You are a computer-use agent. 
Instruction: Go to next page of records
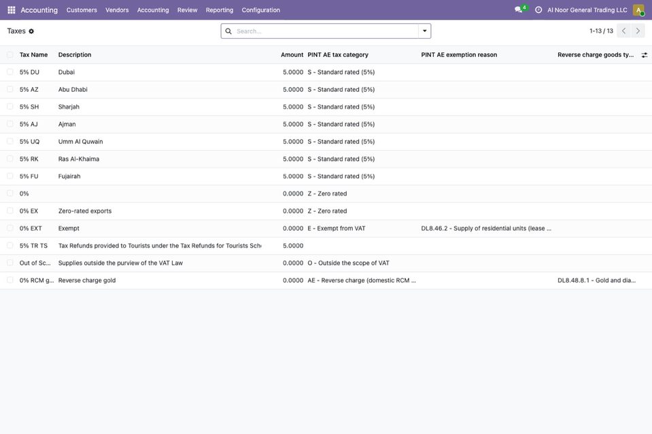[x=638, y=31]
